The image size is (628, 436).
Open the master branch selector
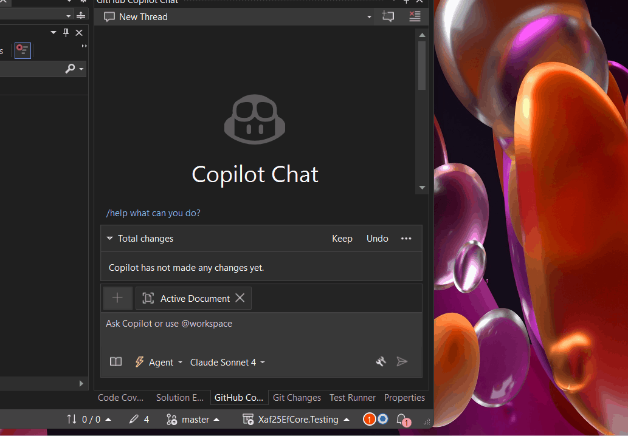[x=193, y=419]
